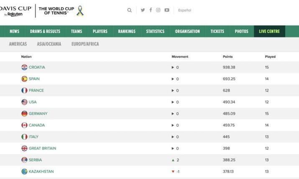Viewport: 299px width, 179px height.
Task: Open the Rankings menu
Action: pos(127,31)
